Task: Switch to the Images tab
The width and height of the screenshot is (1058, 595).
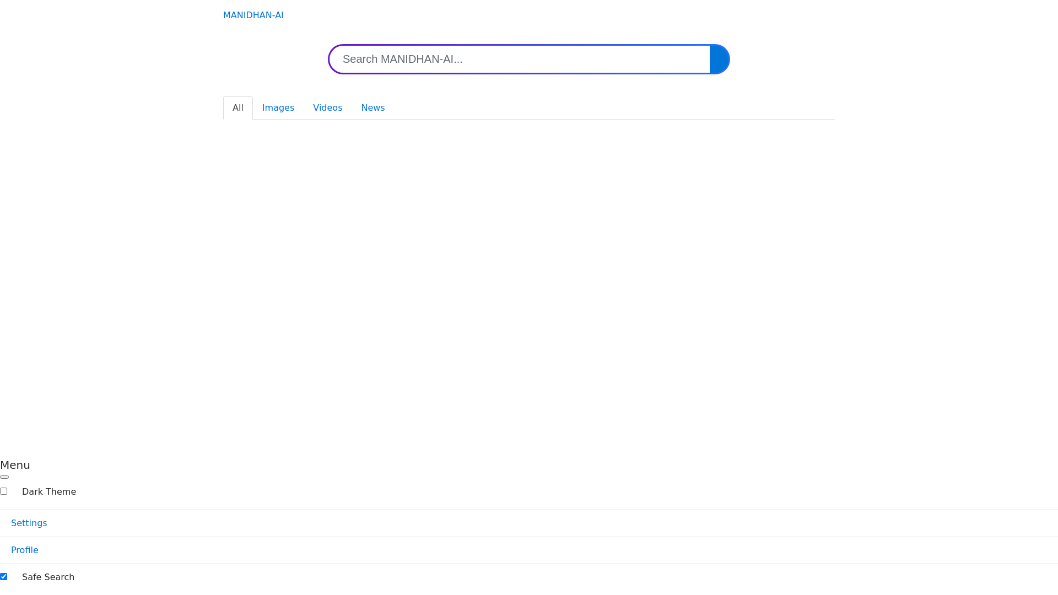Action: tap(278, 108)
